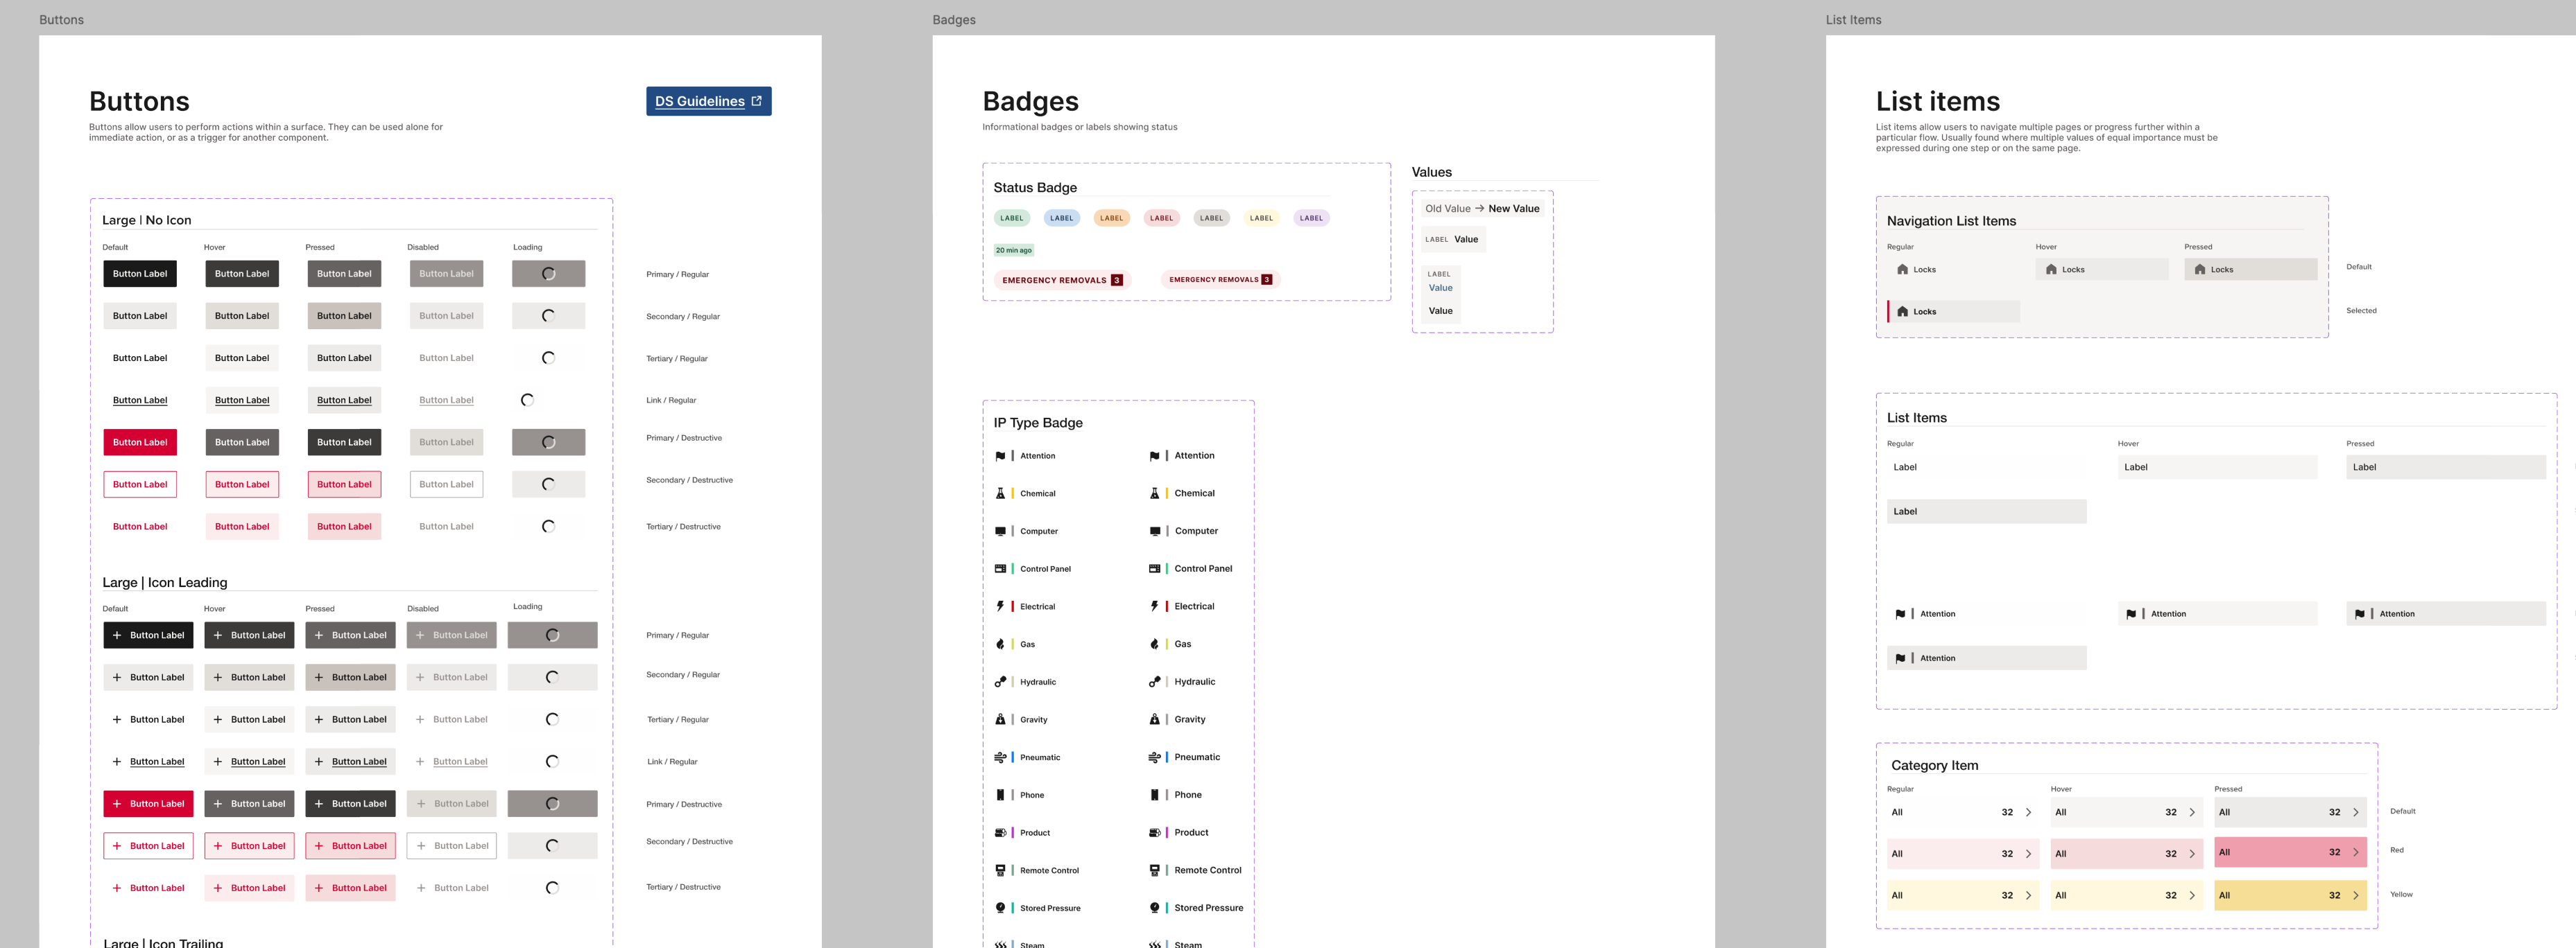Viewport: 2576px width, 948px height.
Task: Click the blue Value text in Values
Action: [x=1440, y=288]
